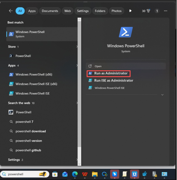Open the three-dot more options menu
This screenshot has height=180, width=177.
click(x=166, y=11)
